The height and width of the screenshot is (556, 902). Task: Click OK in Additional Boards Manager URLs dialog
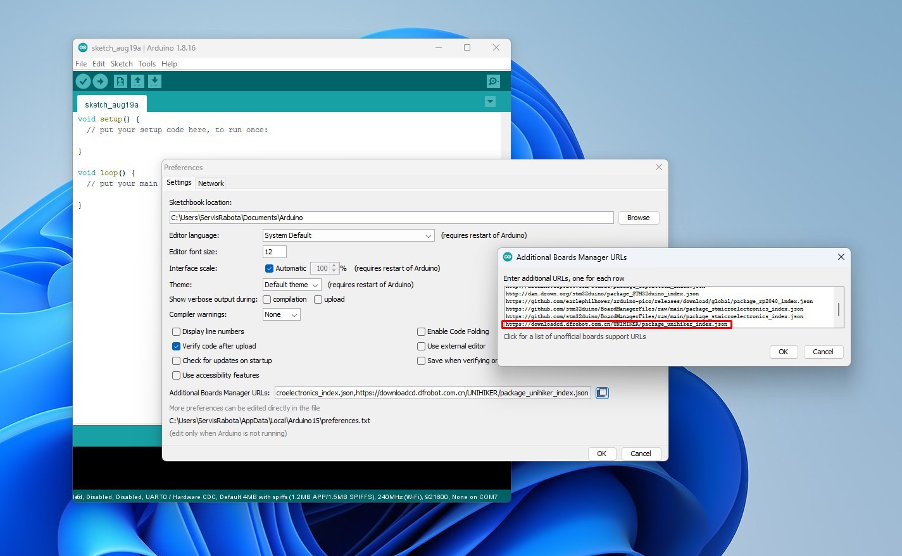point(783,352)
